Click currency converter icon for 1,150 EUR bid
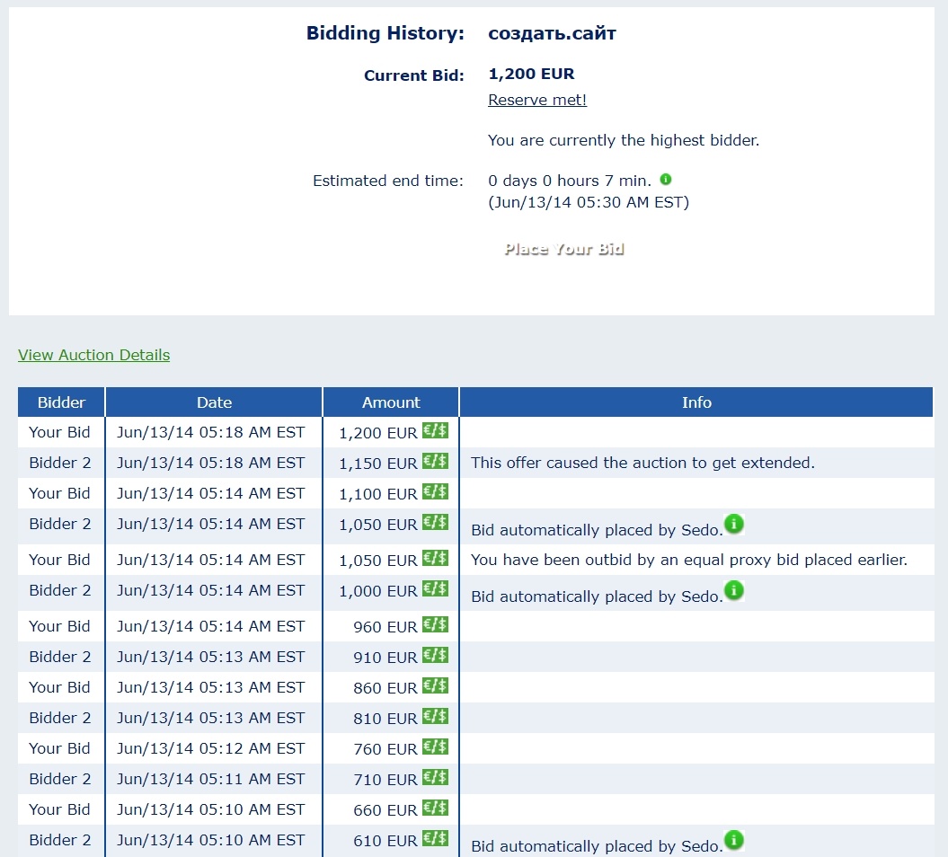948x857 pixels. click(435, 461)
